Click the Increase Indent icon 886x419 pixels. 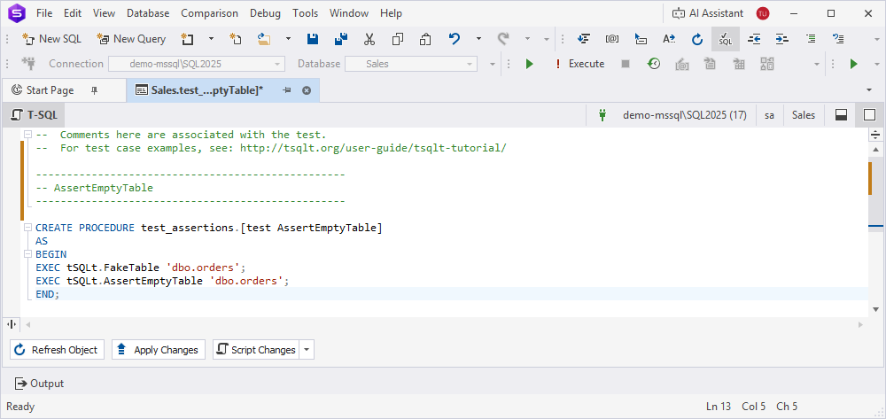(x=782, y=39)
